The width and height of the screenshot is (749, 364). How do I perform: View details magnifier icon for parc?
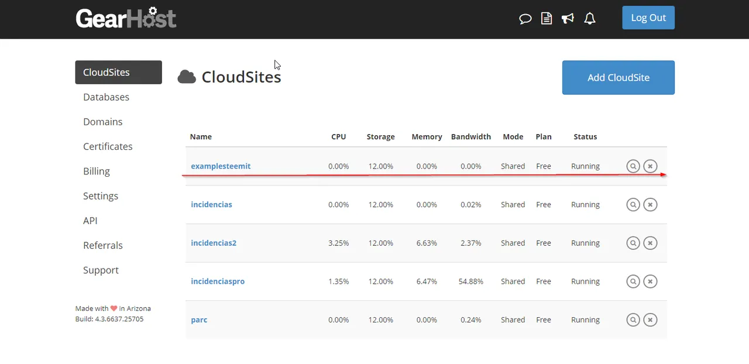(x=633, y=320)
